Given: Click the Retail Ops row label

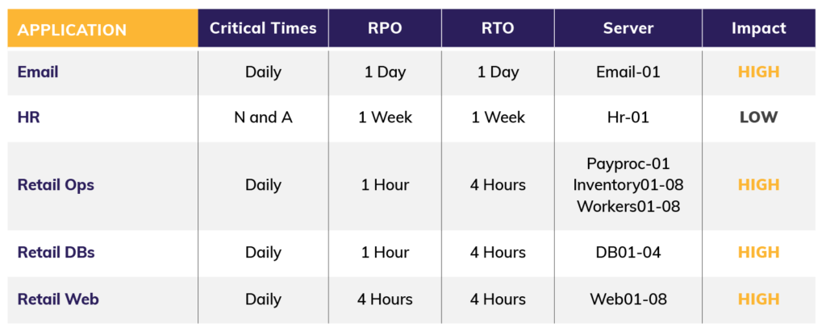Looking at the screenshot, I should tap(56, 184).
